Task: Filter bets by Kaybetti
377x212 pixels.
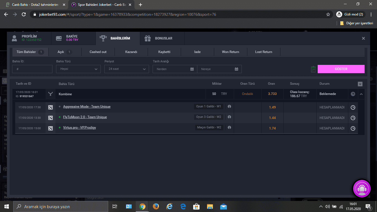Action: coord(164,52)
